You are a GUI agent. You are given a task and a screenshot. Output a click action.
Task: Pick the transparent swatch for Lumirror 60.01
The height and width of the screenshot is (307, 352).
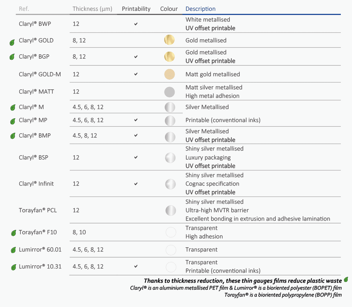171,250
